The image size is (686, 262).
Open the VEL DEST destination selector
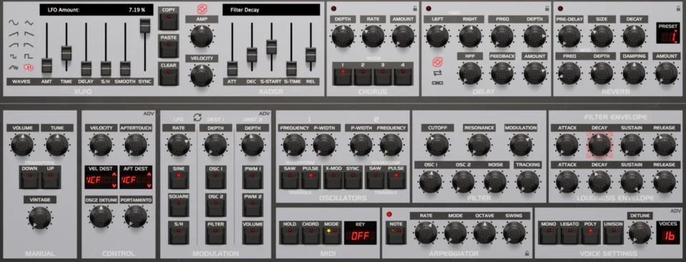(x=101, y=177)
